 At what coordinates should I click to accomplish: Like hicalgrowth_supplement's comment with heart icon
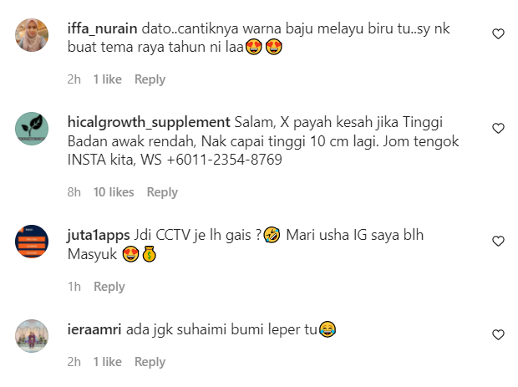click(498, 128)
